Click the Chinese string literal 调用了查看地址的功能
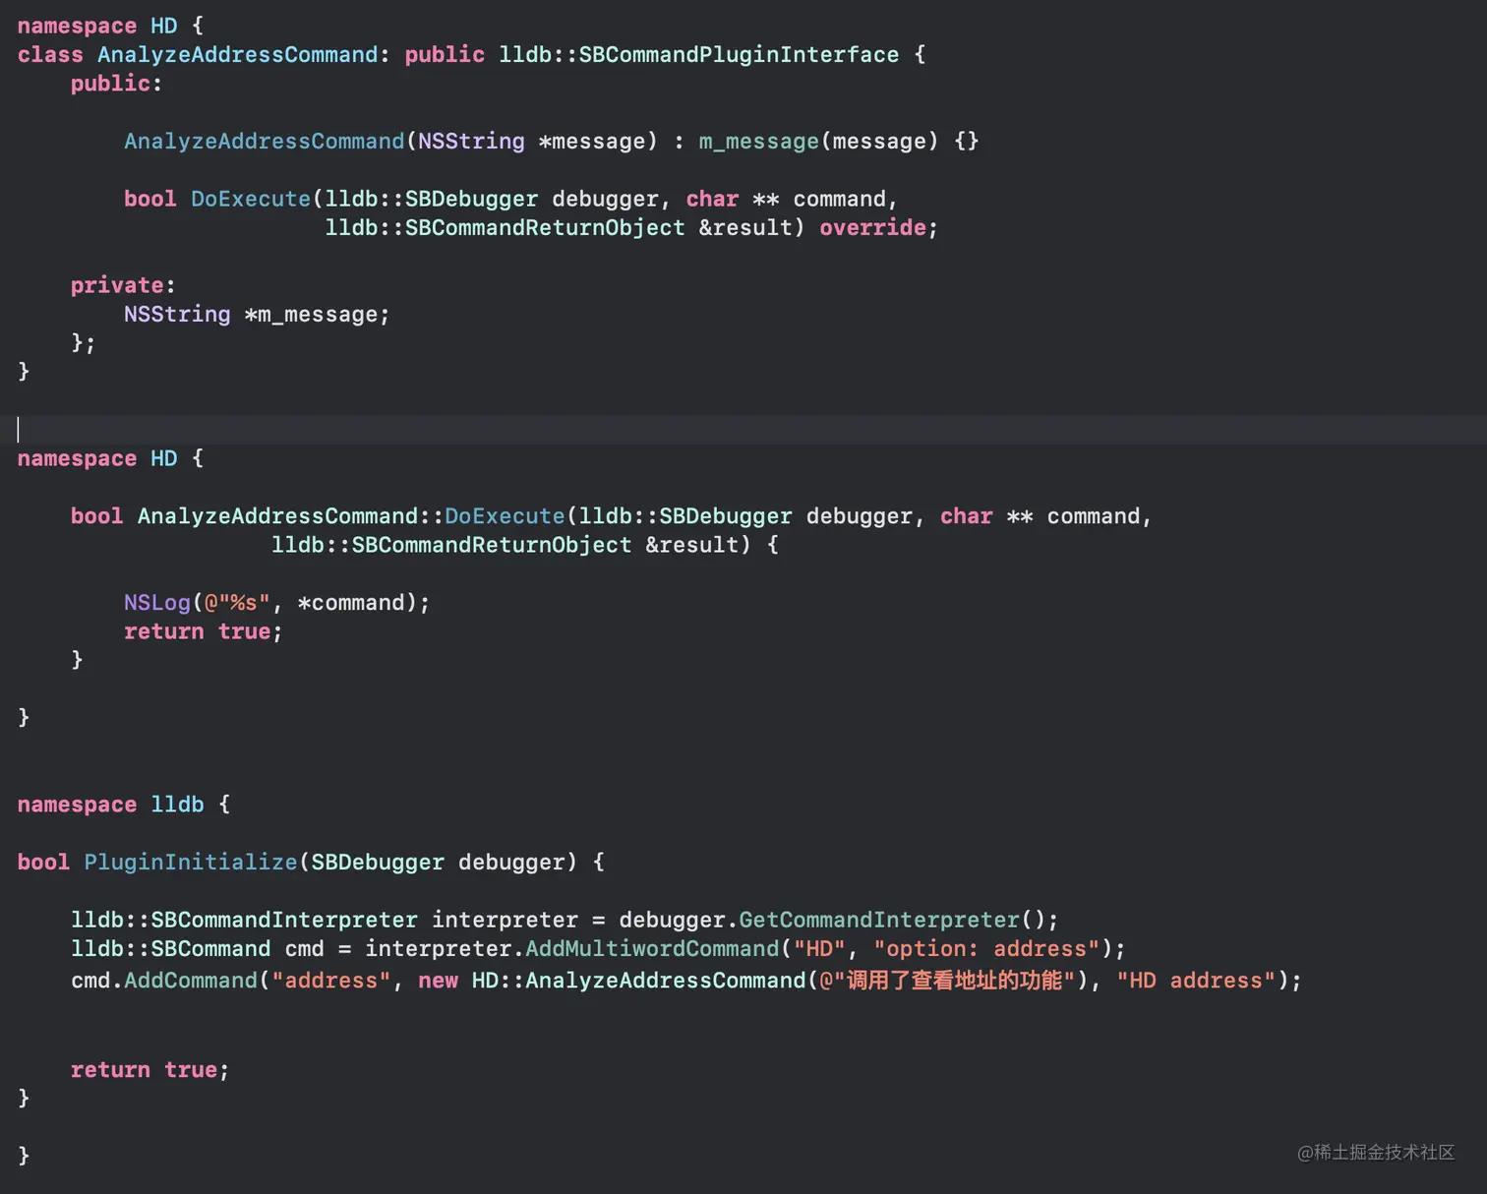 (954, 981)
